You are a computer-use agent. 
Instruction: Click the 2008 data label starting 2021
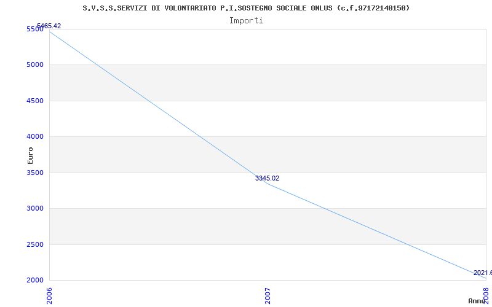(483, 273)
